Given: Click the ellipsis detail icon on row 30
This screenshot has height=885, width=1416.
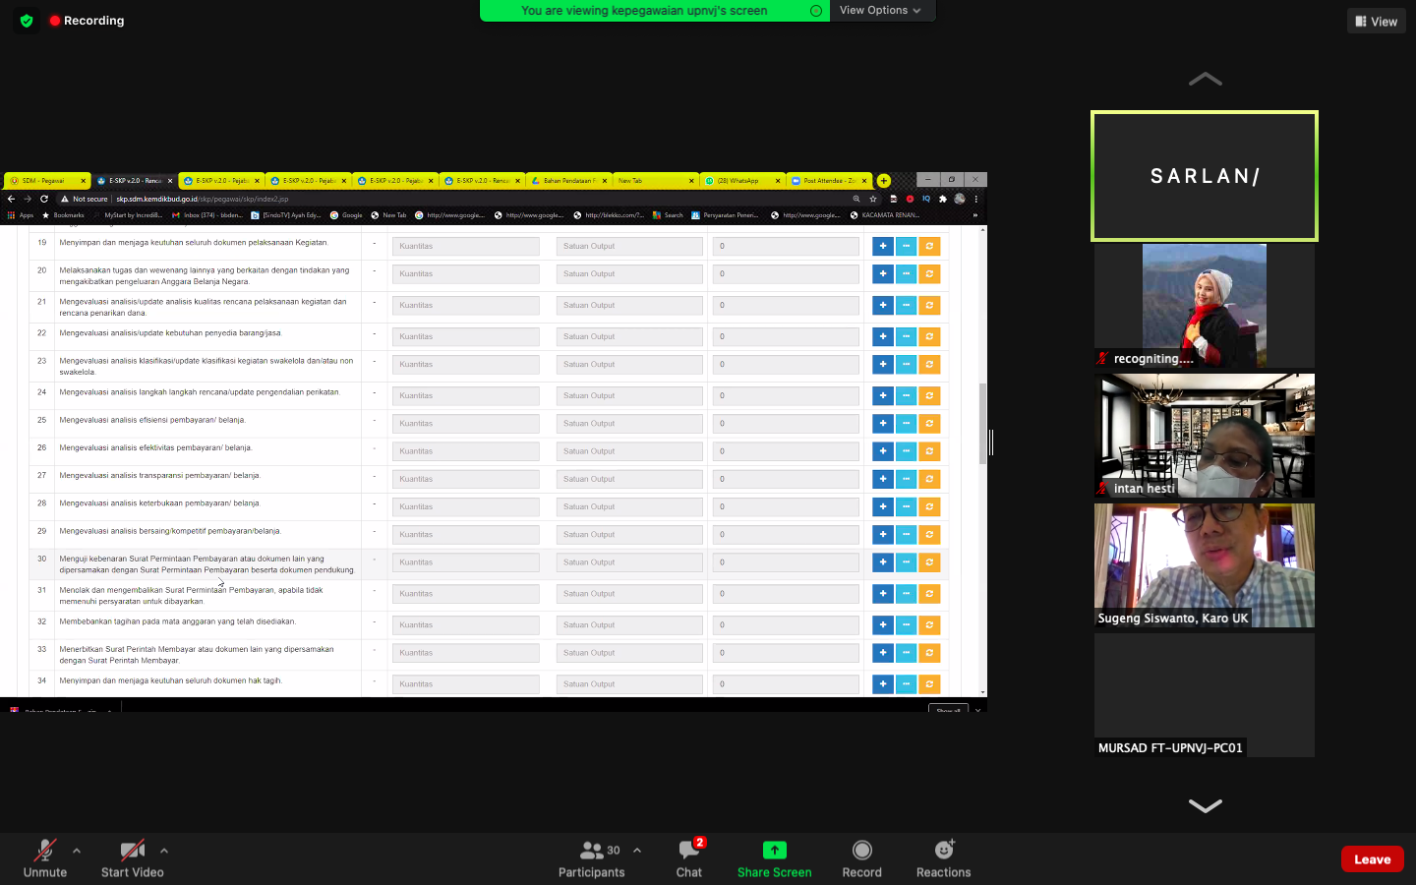Looking at the screenshot, I should click(x=906, y=561).
